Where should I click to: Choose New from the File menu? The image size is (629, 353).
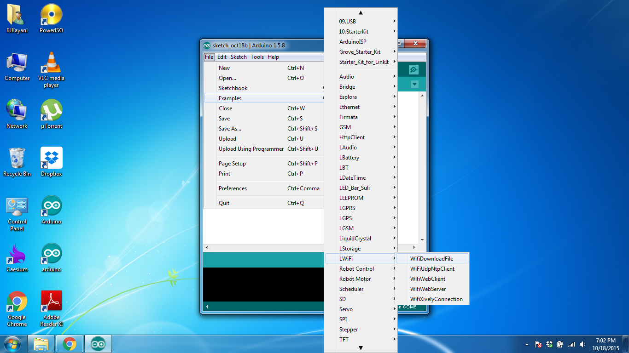point(264,68)
